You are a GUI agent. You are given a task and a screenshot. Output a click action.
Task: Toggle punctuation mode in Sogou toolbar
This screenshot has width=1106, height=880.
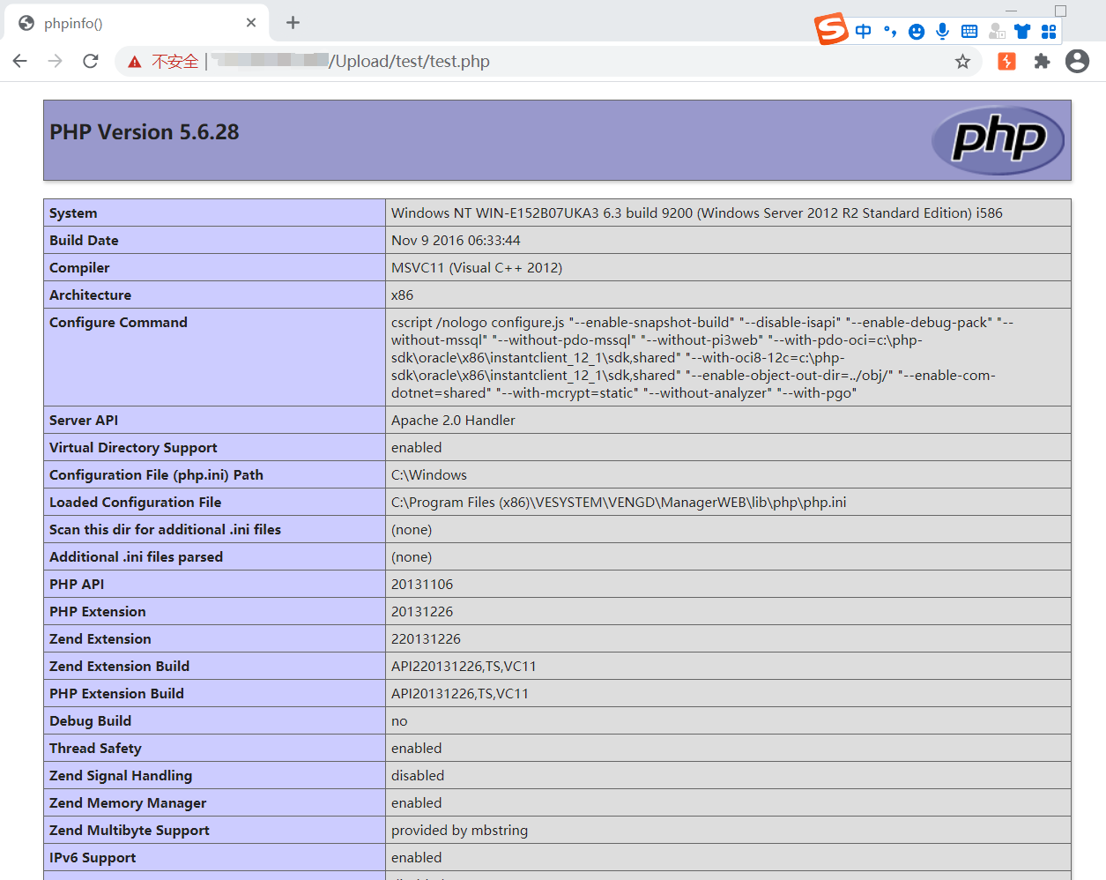pos(890,32)
